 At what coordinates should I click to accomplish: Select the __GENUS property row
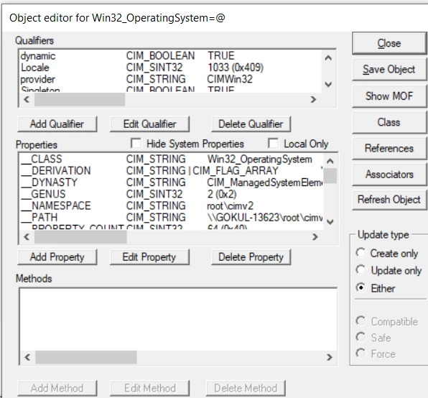172,195
